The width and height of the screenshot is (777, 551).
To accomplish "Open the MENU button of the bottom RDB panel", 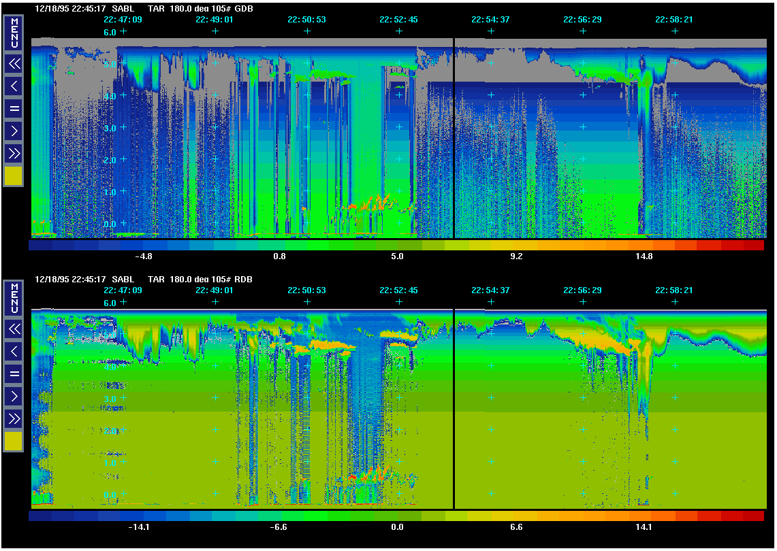I will pos(14,299).
